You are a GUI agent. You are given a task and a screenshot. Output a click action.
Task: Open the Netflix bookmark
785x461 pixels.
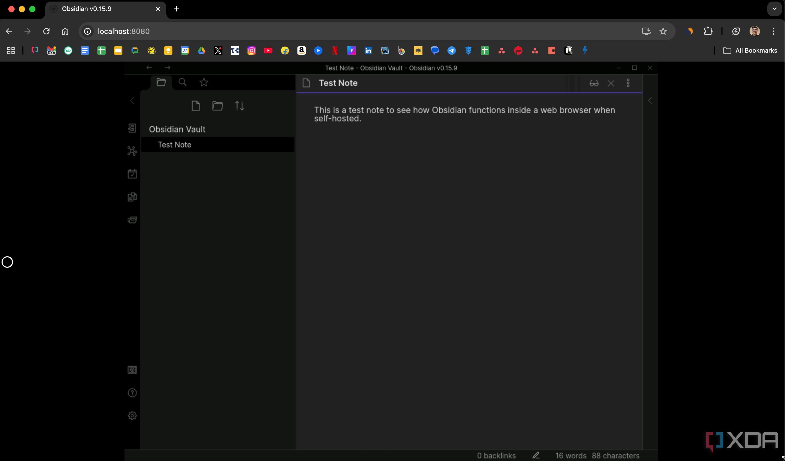335,51
